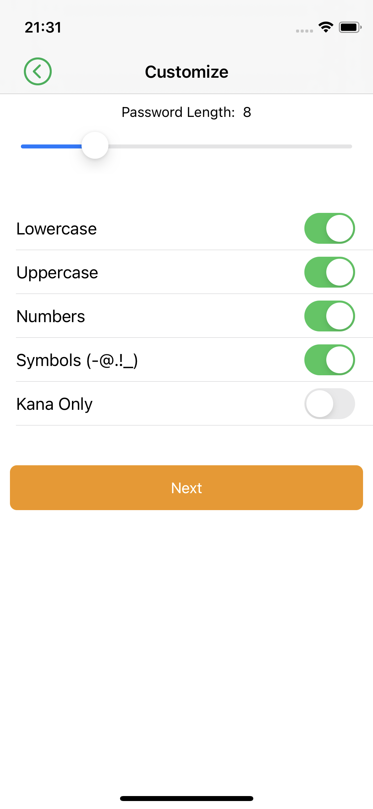Click the cellular signal dots
373x809 pixels.
304,31
